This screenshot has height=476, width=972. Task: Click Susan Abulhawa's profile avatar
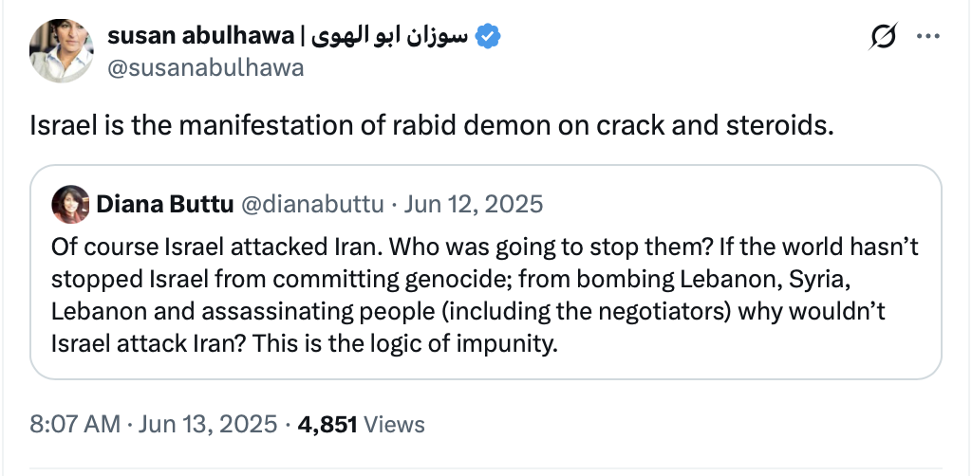[61, 50]
